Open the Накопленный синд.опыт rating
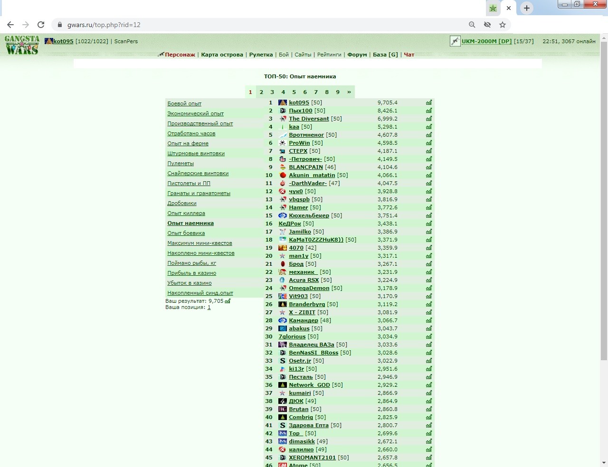The image size is (608, 467). click(200, 293)
